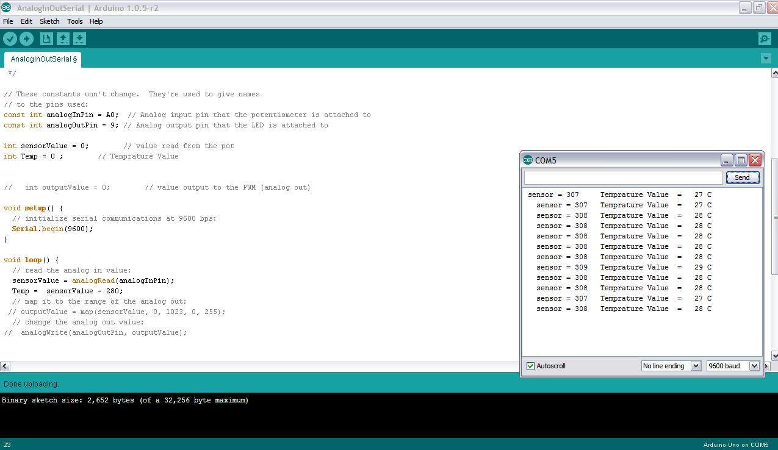Click the editor vertical scrollbar up arrow
Viewport: 778px width, 450px height.
click(774, 73)
